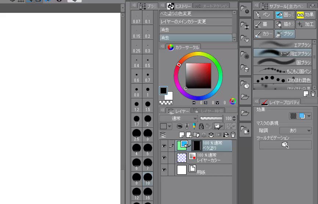
Task: Select the 囲って sub tool group
Action: pyautogui.click(x=285, y=15)
